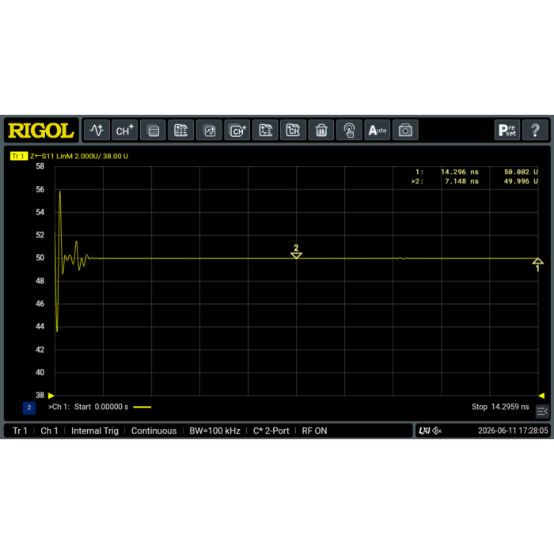Open C* 2-Port calibration status item
The width and height of the screenshot is (554, 554).
point(271,431)
